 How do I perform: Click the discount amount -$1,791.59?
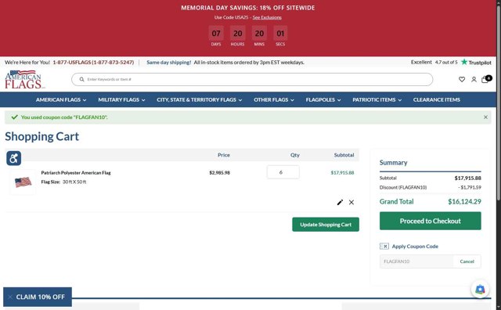pos(470,187)
